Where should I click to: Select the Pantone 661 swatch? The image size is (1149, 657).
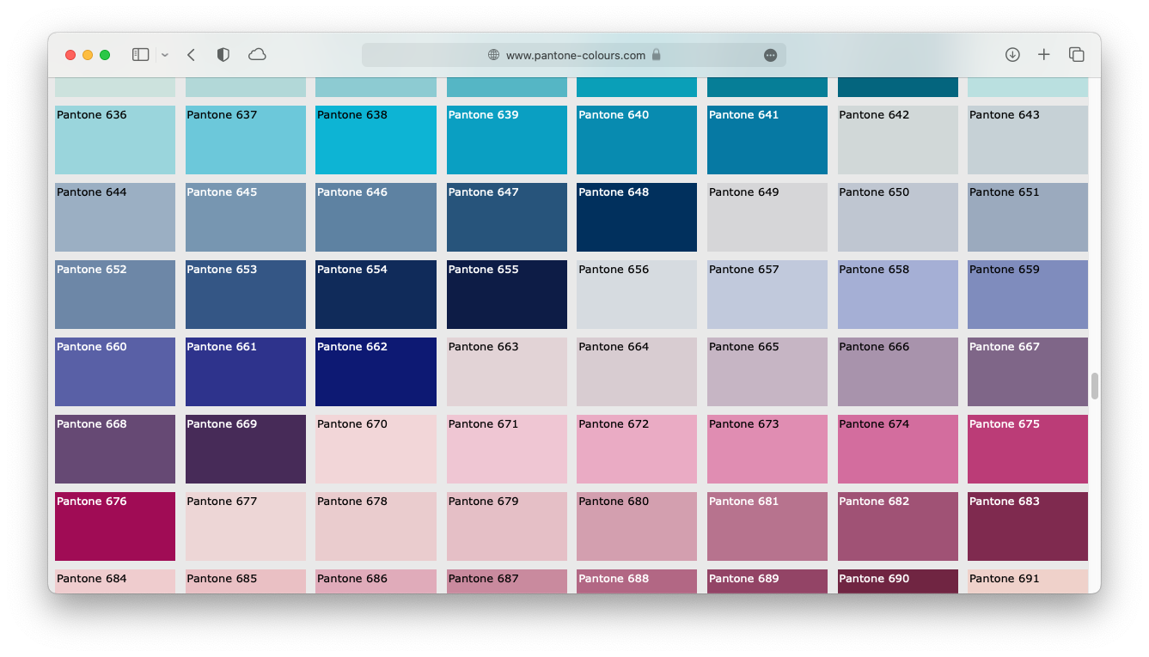(x=246, y=372)
